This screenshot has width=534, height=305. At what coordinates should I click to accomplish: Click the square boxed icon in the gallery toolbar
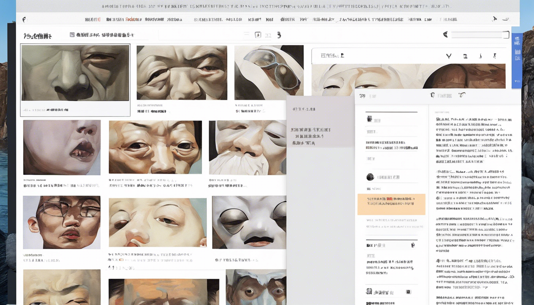257,35
